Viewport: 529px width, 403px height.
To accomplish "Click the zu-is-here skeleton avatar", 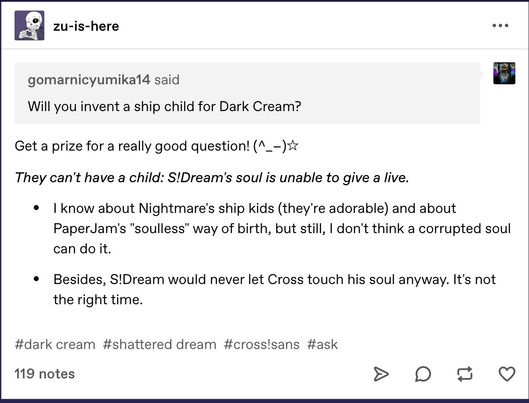I will click(29, 25).
